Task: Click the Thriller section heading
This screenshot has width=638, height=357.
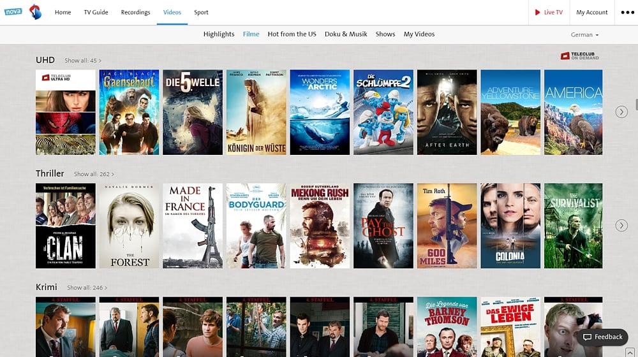Action: click(x=50, y=173)
